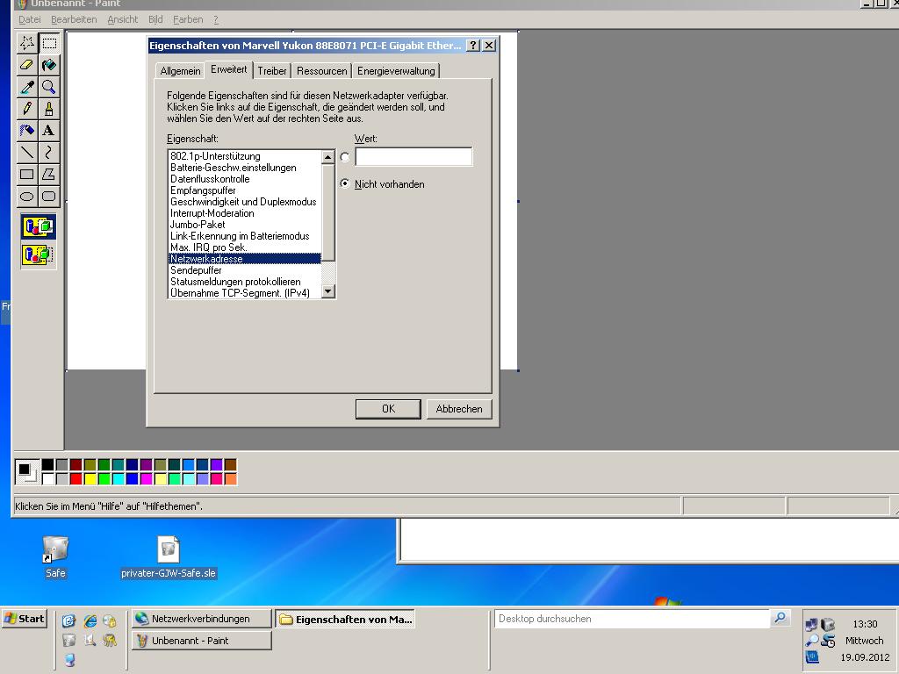This screenshot has height=674, width=899.
Task: Open the Start menu
Action: click(25, 619)
